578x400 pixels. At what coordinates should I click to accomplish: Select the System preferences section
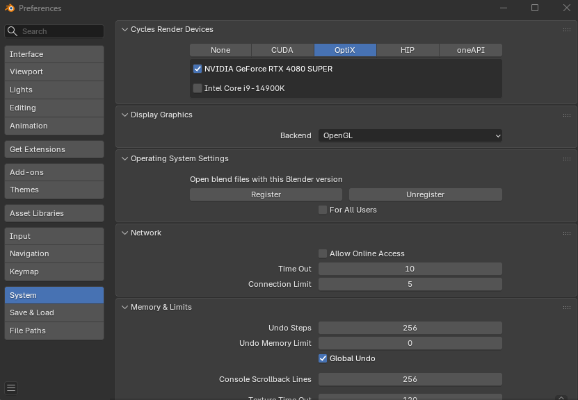click(x=54, y=295)
